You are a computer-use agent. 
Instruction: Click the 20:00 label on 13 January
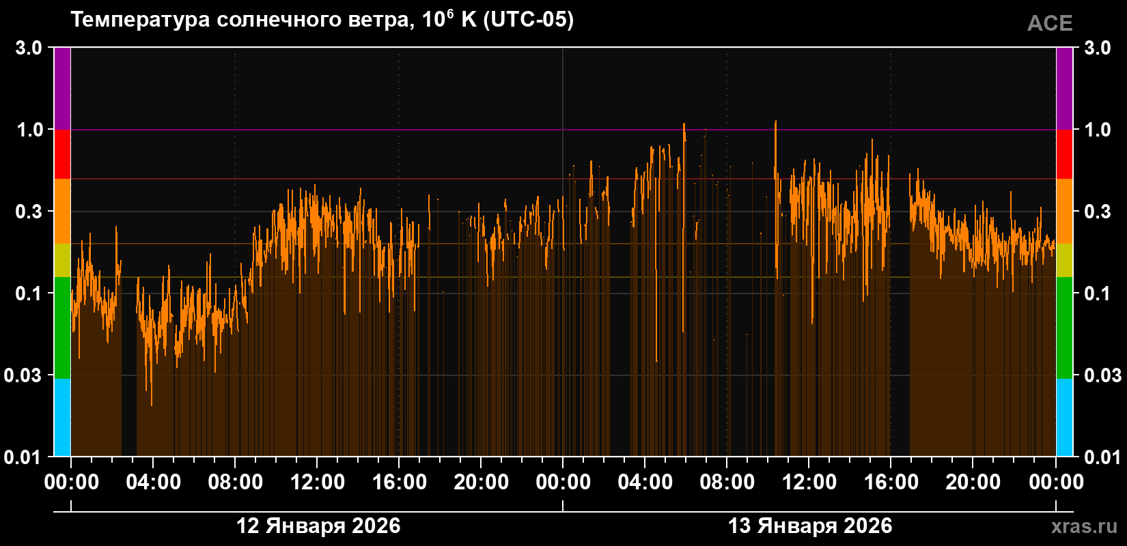973,483
